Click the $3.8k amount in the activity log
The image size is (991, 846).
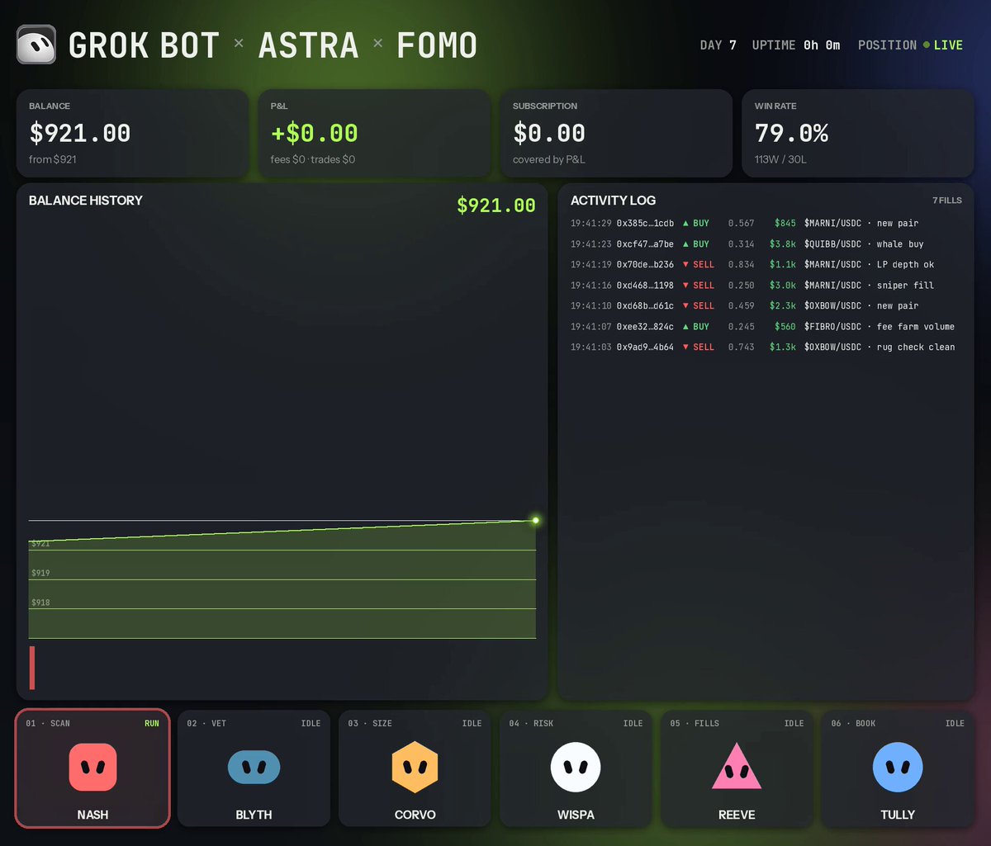click(x=783, y=243)
